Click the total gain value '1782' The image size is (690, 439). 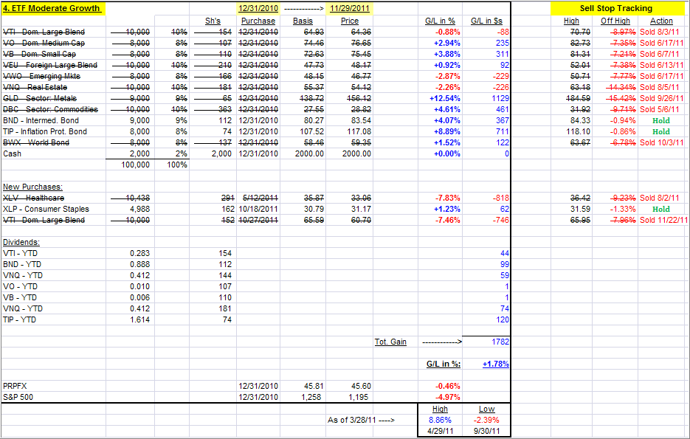(x=500, y=342)
